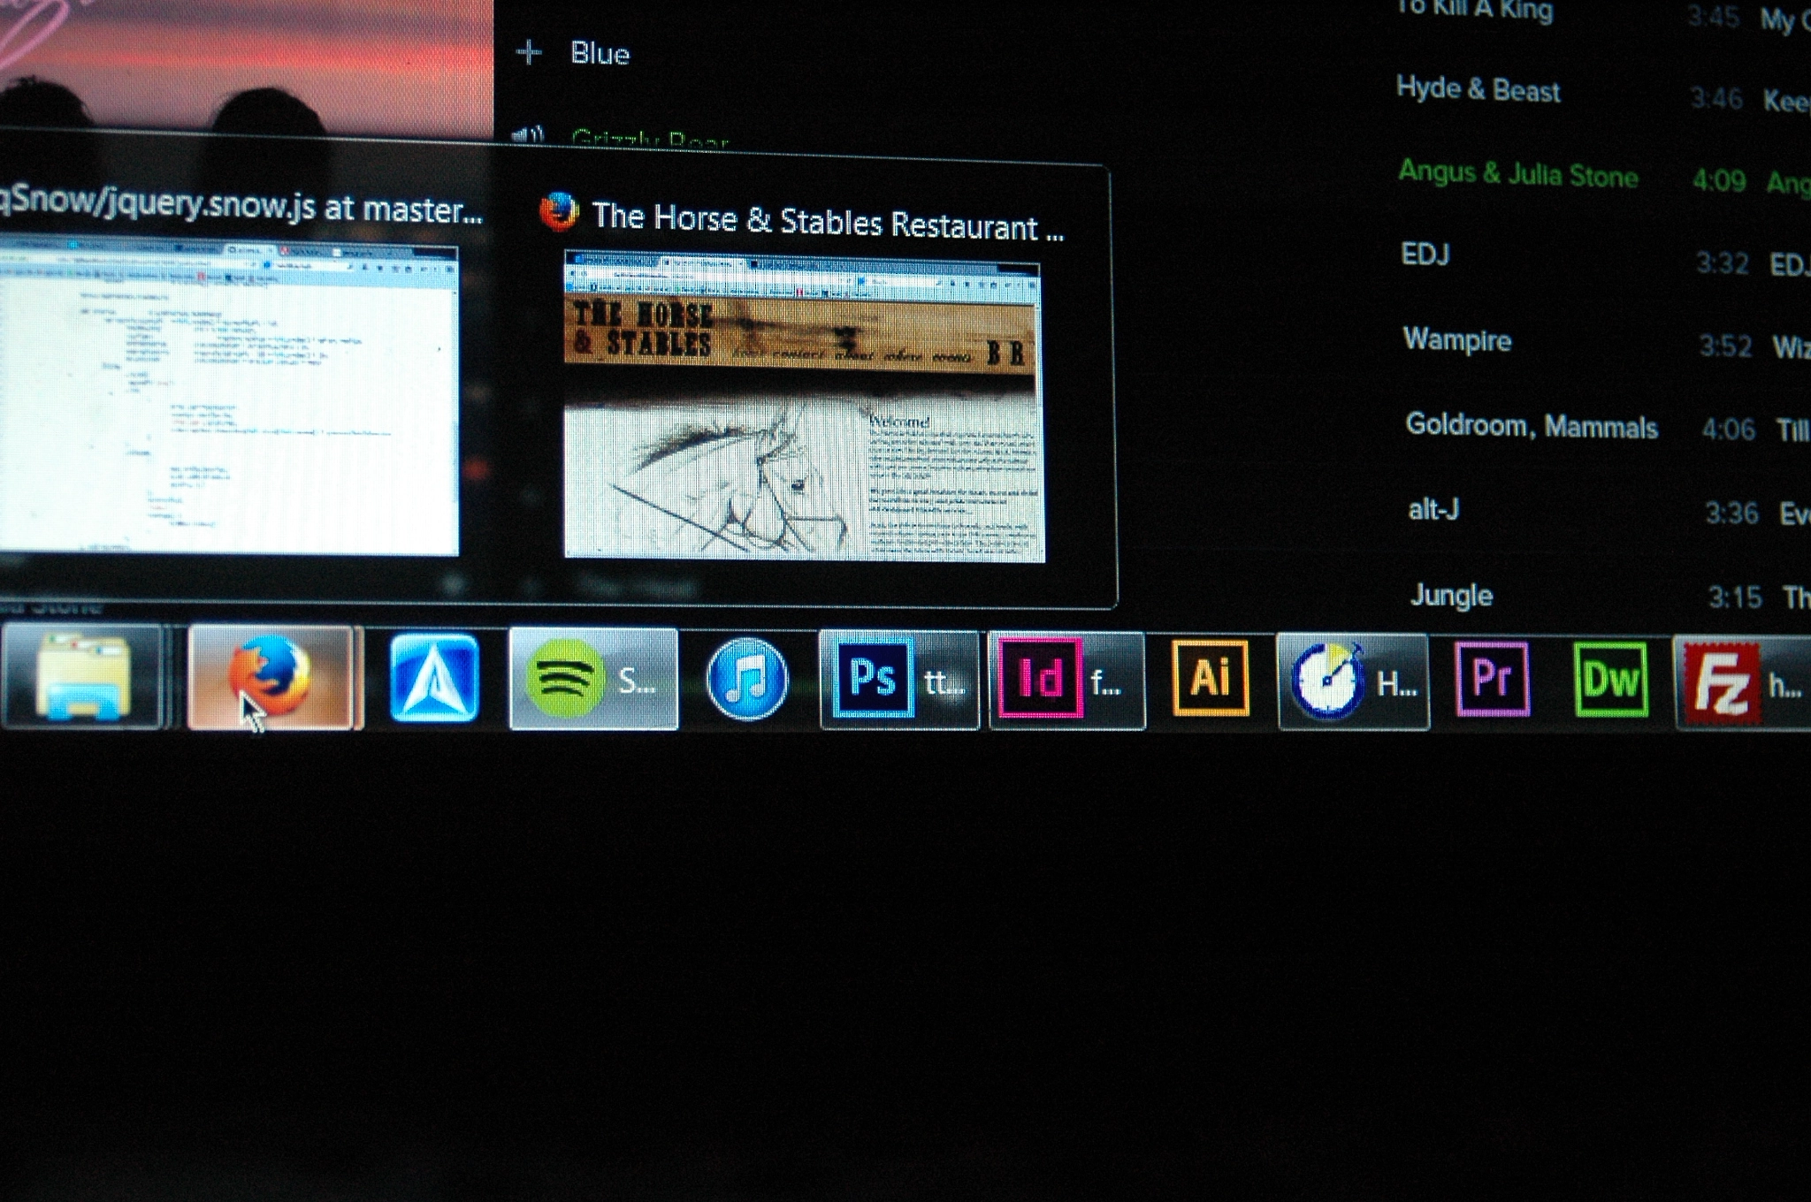Click the Firefox taskbar icon

pyautogui.click(x=270, y=678)
